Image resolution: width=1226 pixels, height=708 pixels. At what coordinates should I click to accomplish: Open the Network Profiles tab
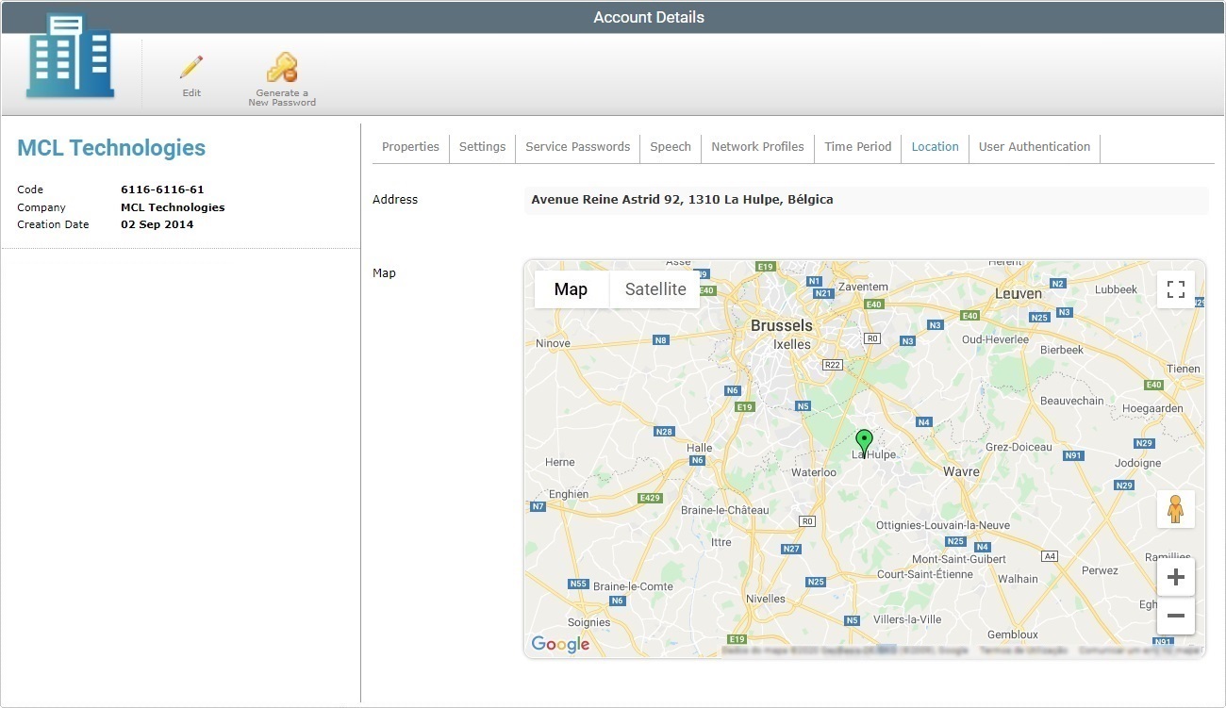click(757, 147)
